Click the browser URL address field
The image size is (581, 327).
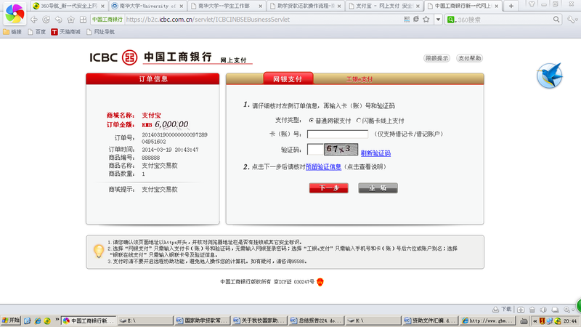coord(263,20)
